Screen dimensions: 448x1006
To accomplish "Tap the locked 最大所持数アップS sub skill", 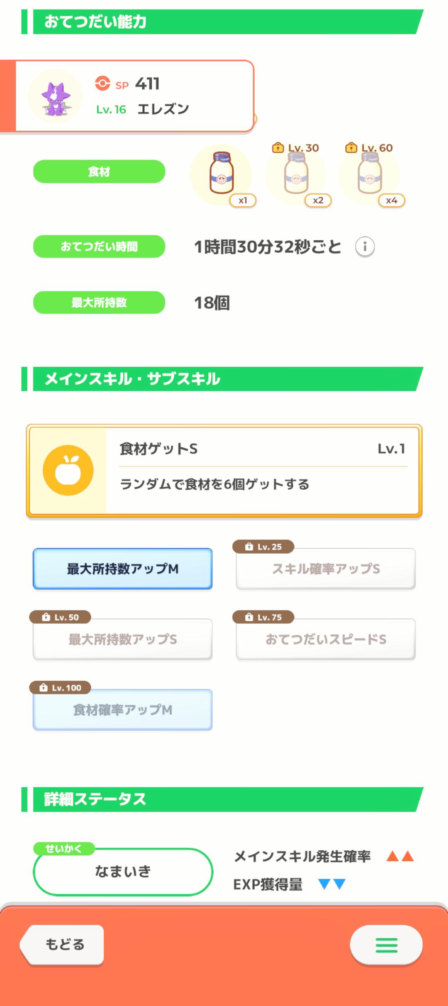I will 123,640.
